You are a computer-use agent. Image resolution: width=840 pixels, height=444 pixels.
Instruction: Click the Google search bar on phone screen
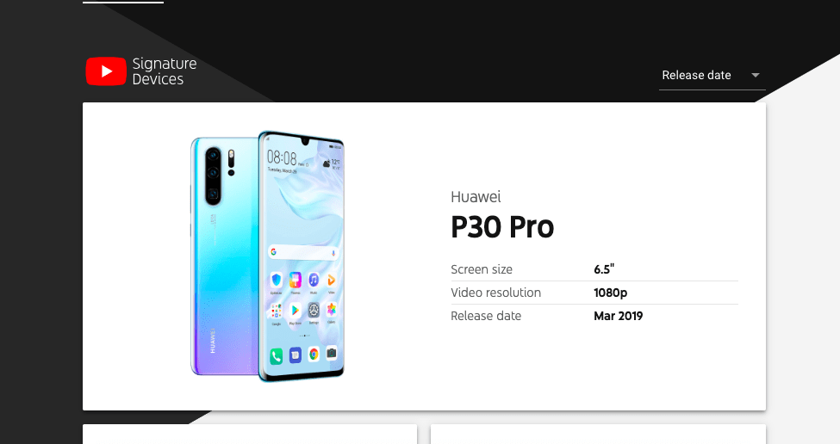[303, 252]
